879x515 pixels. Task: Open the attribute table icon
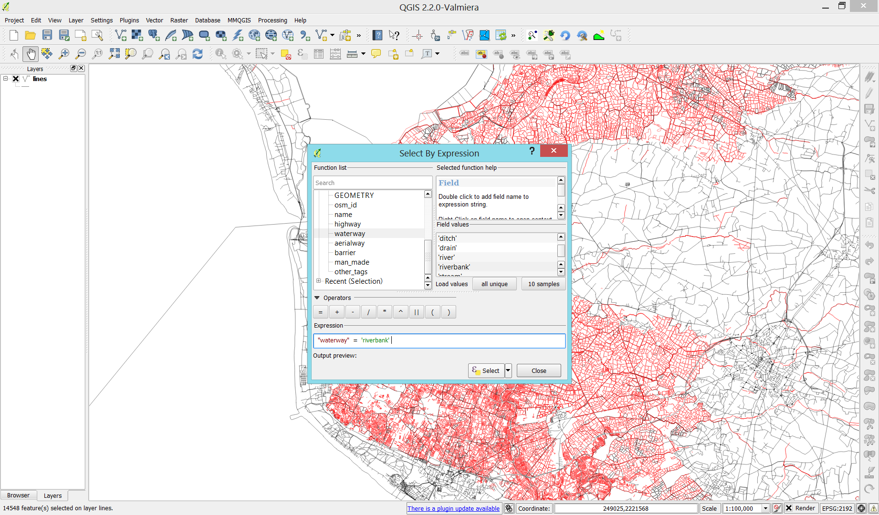pos(319,54)
